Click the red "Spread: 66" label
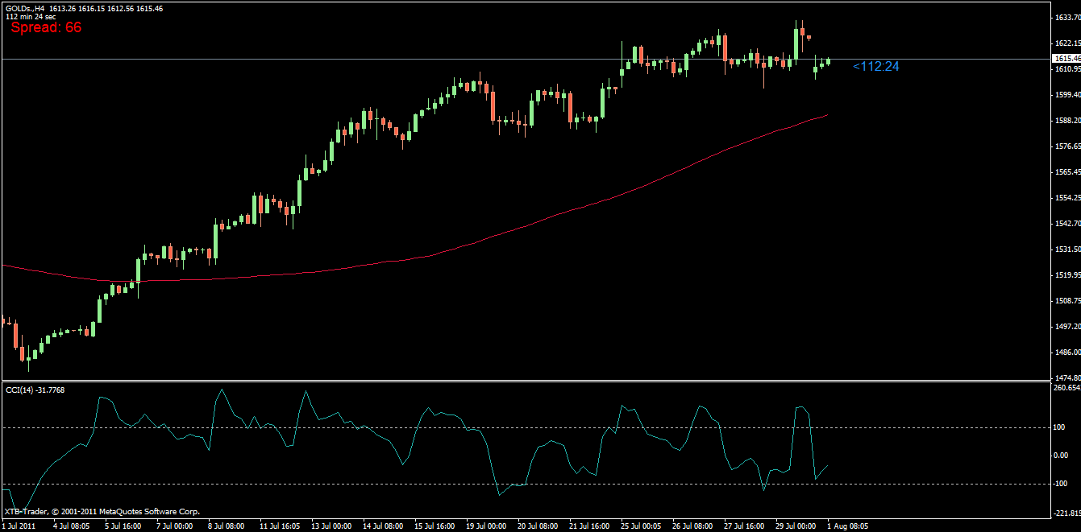This screenshot has width=1081, height=532. [x=46, y=27]
